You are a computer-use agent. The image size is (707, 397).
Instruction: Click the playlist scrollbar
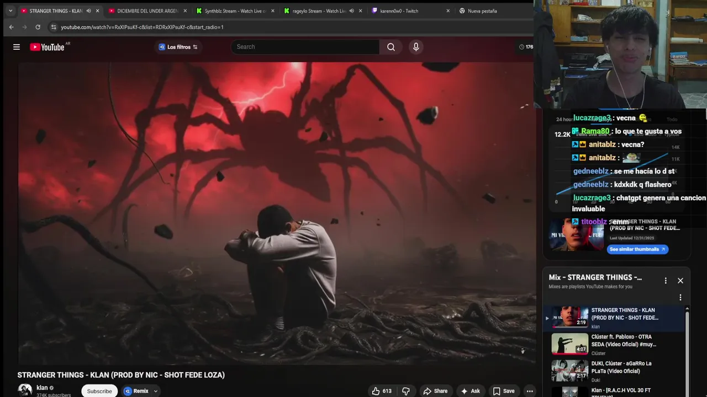(x=687, y=353)
